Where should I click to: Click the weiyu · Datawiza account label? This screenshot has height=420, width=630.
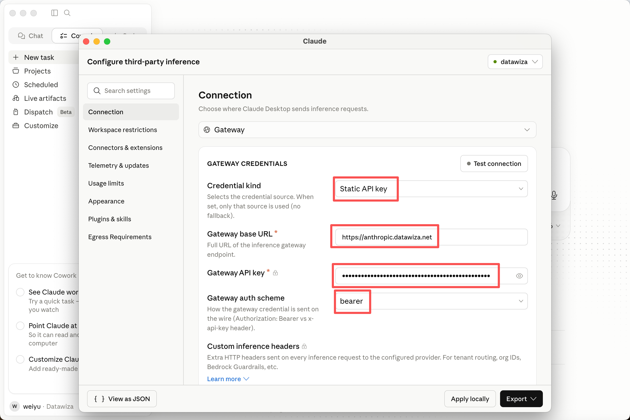click(48, 406)
